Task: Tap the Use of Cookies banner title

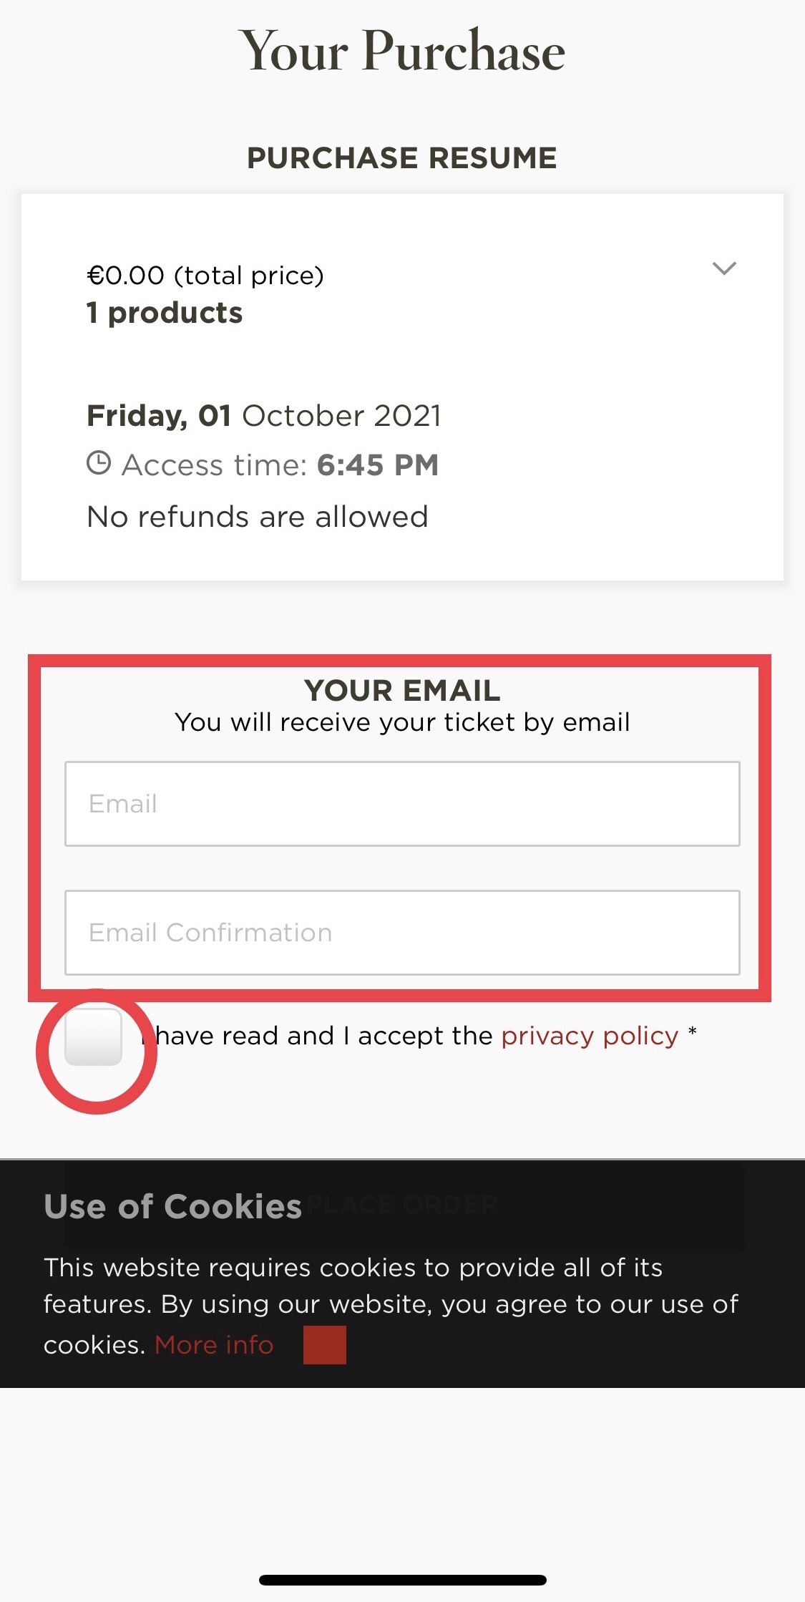Action: 173,1207
